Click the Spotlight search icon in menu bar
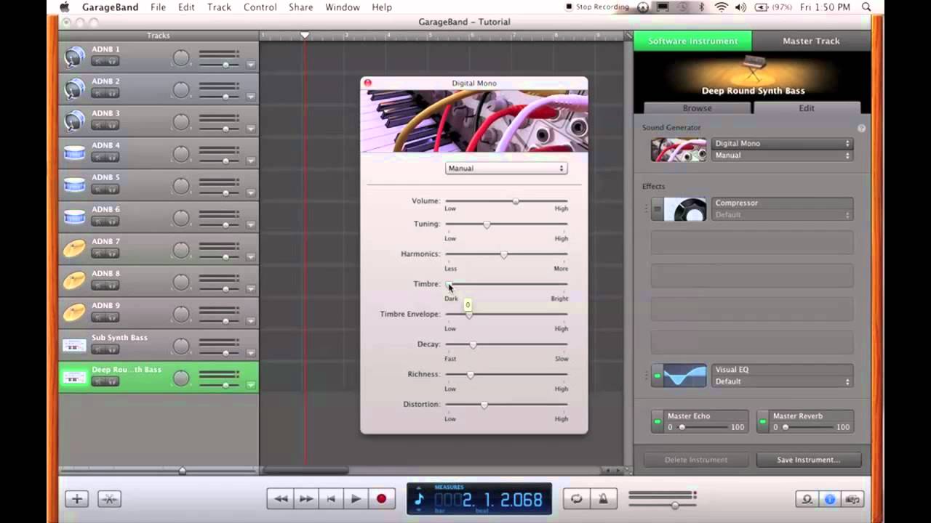The width and height of the screenshot is (931, 523). pos(866,7)
